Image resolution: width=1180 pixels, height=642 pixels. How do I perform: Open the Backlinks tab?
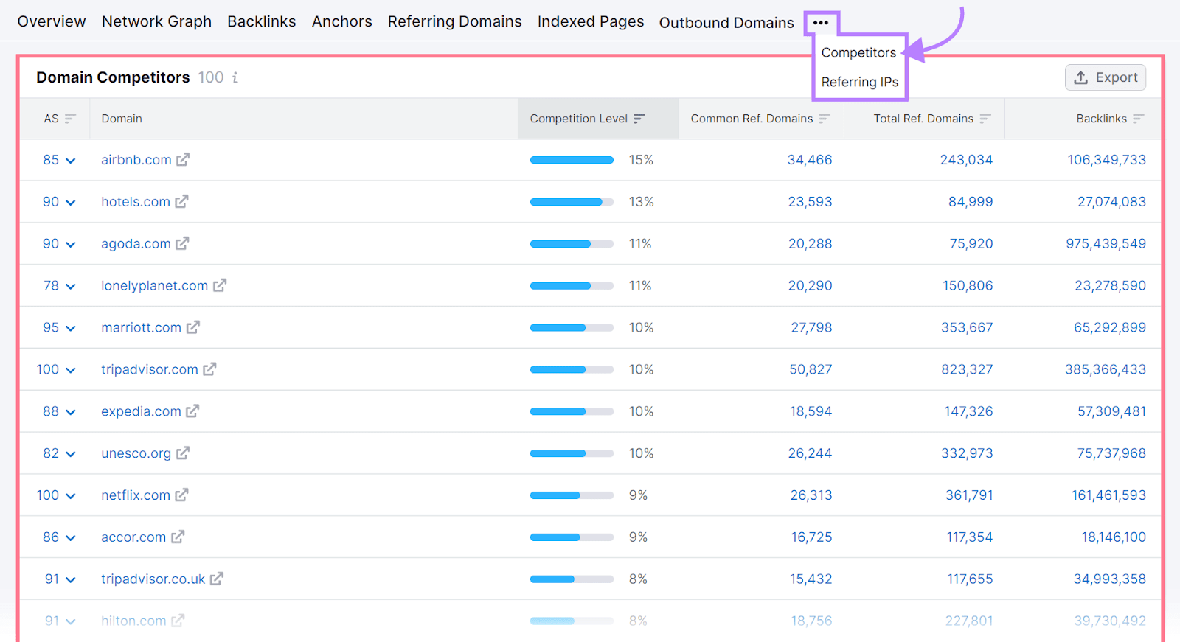pyautogui.click(x=262, y=21)
